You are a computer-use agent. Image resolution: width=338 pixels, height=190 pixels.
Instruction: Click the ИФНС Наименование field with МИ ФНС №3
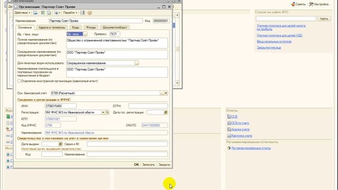point(106,132)
